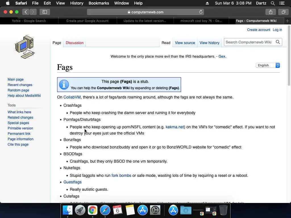Switch to Create your Google Account tab

pos(88,21)
